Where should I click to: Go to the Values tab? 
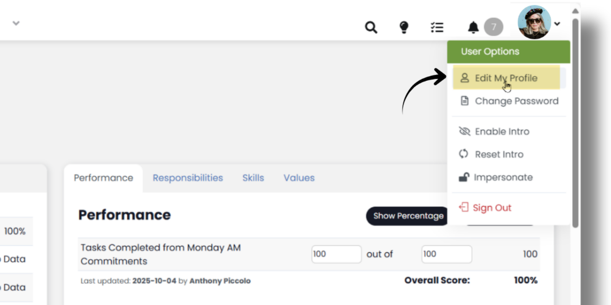(x=299, y=178)
